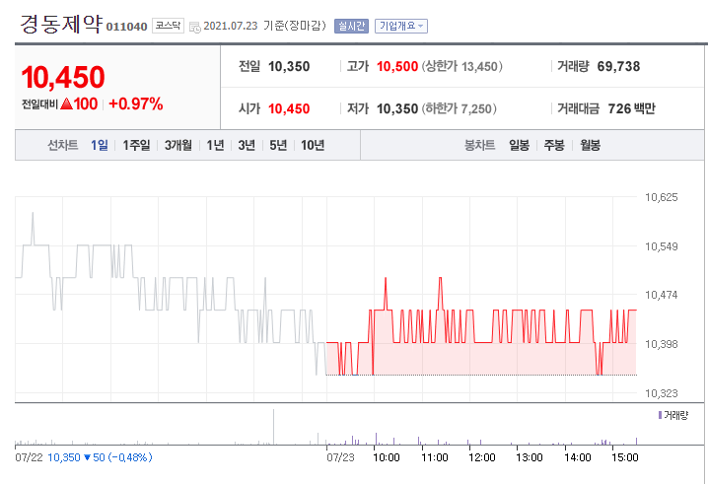Click the 14:00 time axis label
The width and height of the screenshot is (708, 484).
578,457
